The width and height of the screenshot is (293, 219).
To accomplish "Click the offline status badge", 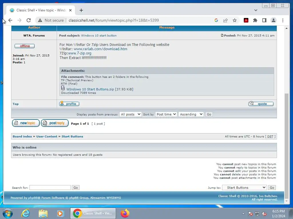I will tap(25, 46).
